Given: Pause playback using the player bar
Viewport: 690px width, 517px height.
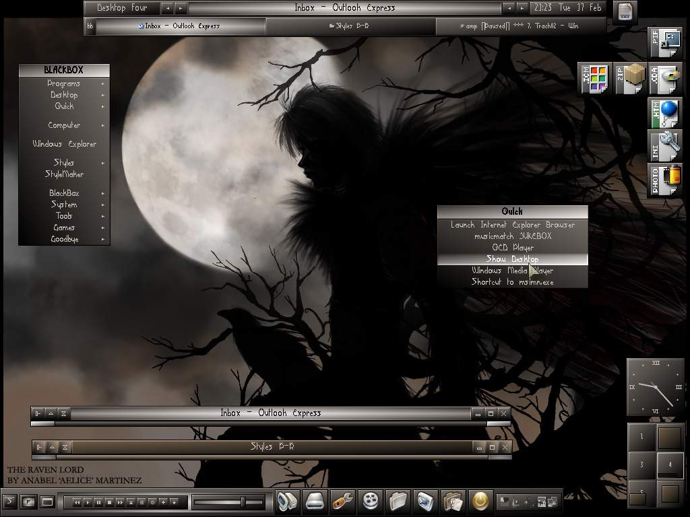Looking at the screenshot, I should (x=98, y=502).
